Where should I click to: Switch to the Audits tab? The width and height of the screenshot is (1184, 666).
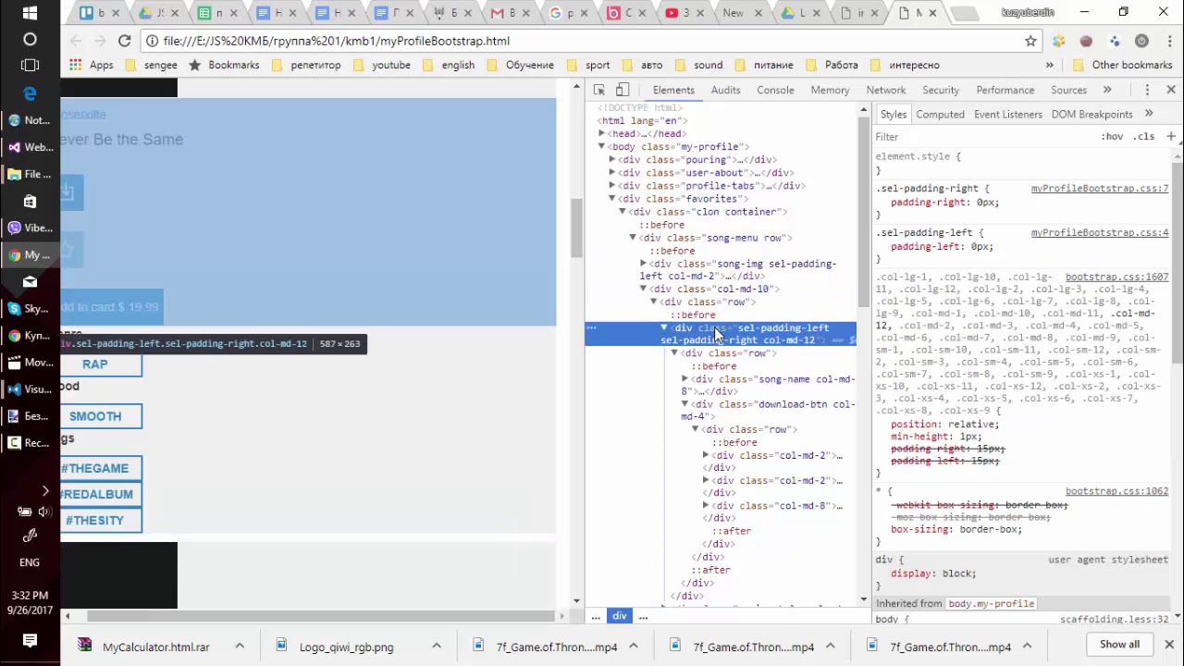point(725,90)
